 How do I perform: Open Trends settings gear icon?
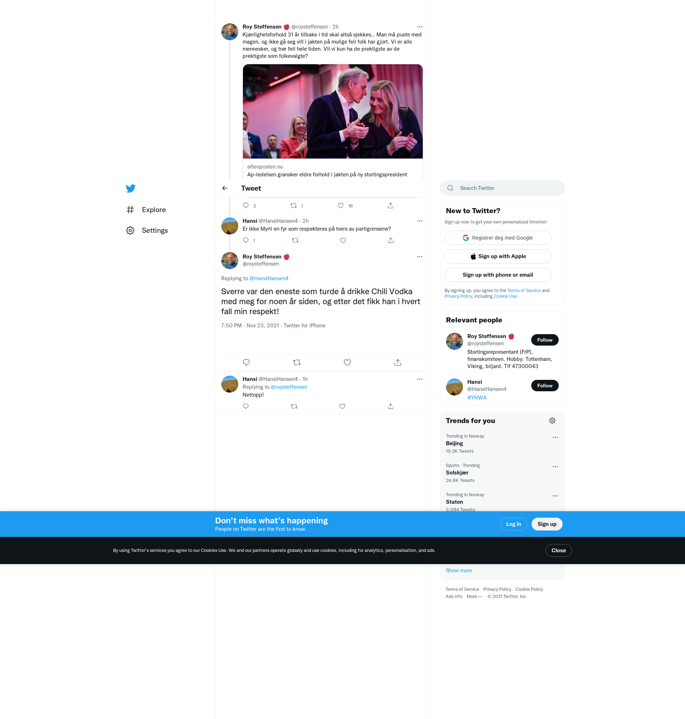552,421
